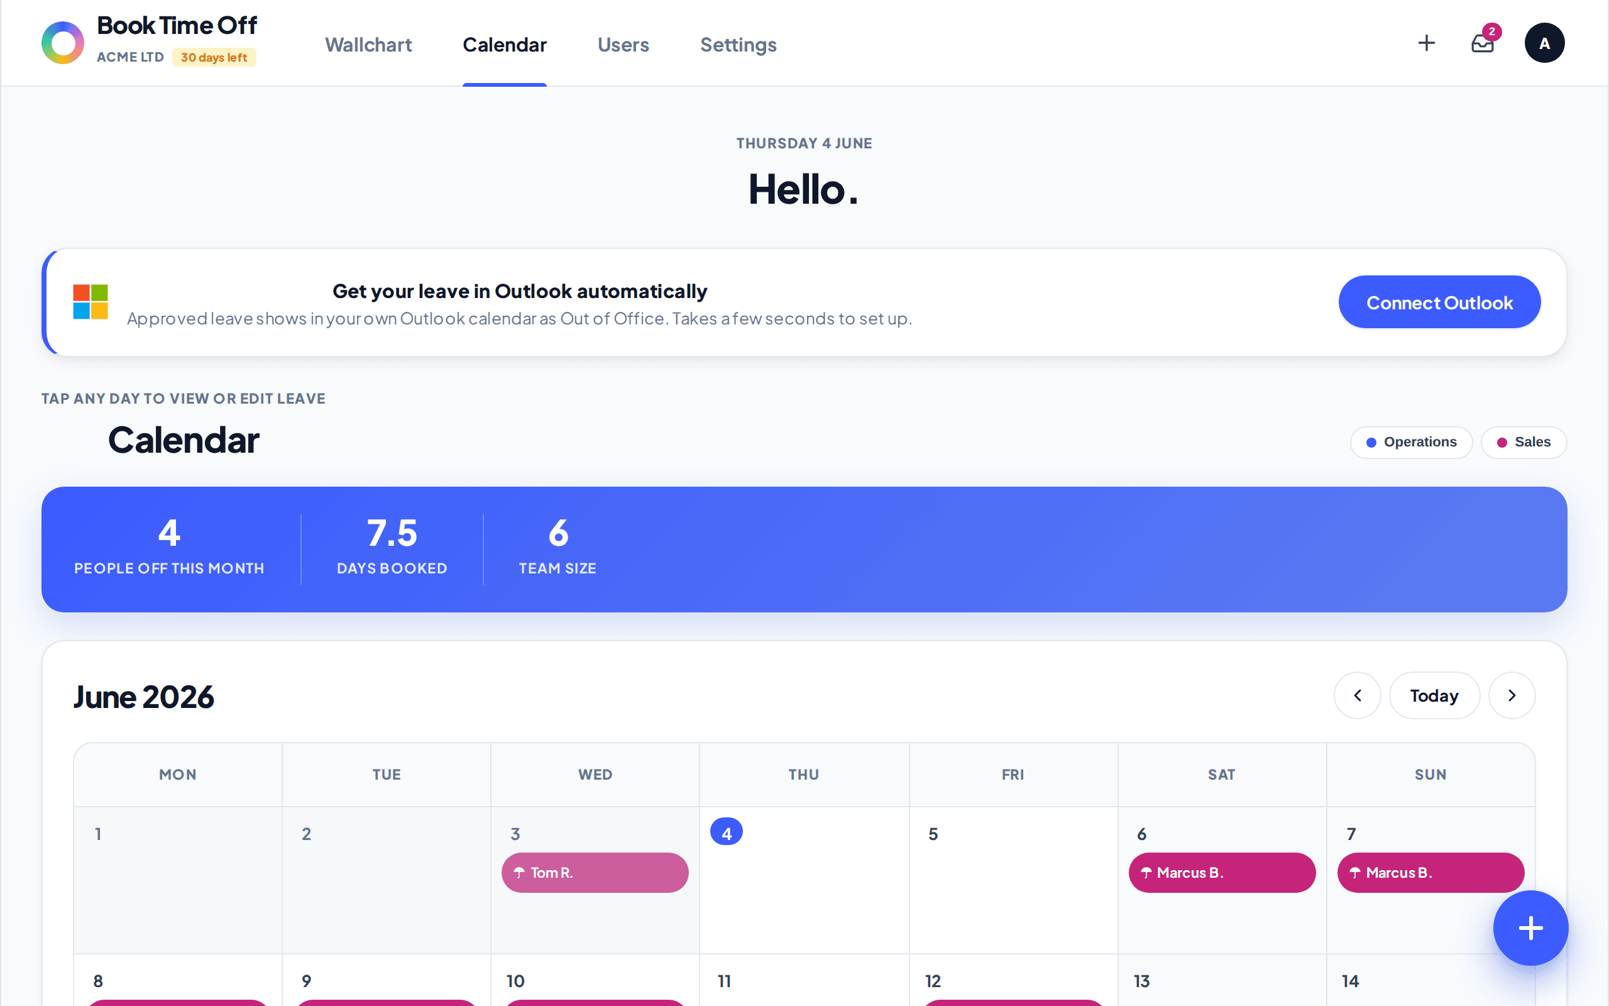Click the Book Time Off rainbow logo
This screenshot has height=1006, width=1609.
62,43
